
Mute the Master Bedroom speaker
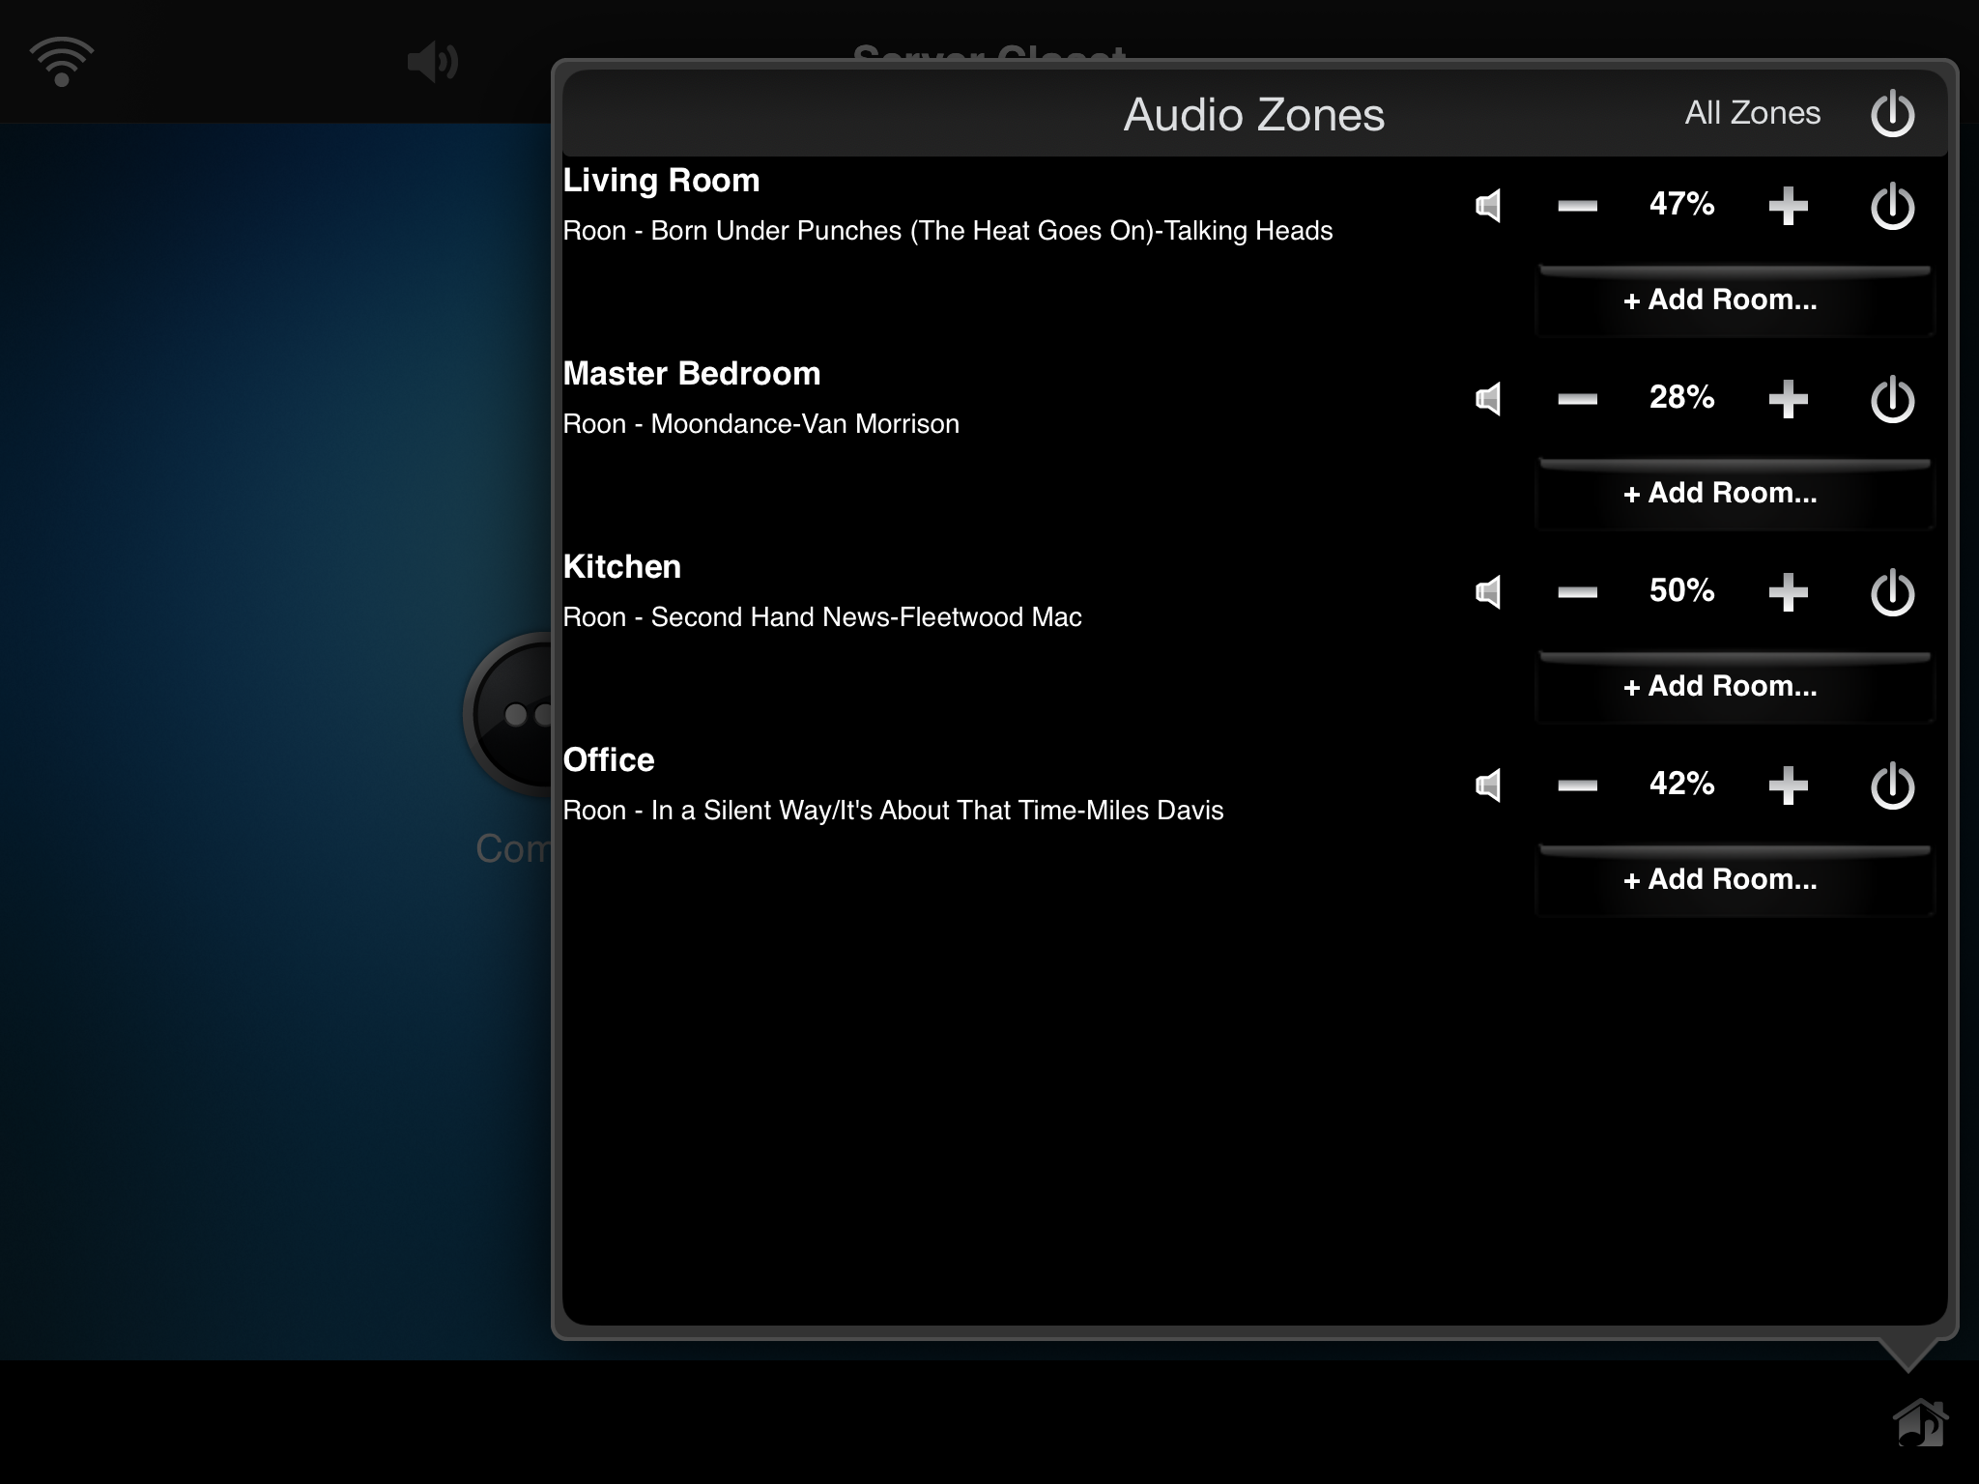[1489, 399]
